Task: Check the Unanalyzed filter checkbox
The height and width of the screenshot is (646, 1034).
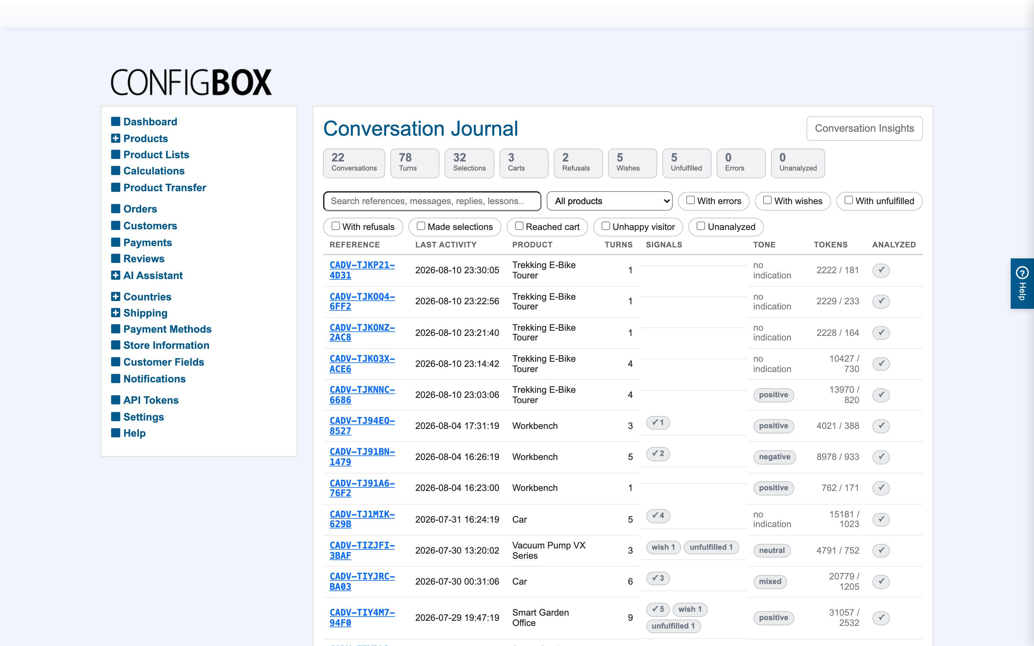Action: click(x=701, y=226)
